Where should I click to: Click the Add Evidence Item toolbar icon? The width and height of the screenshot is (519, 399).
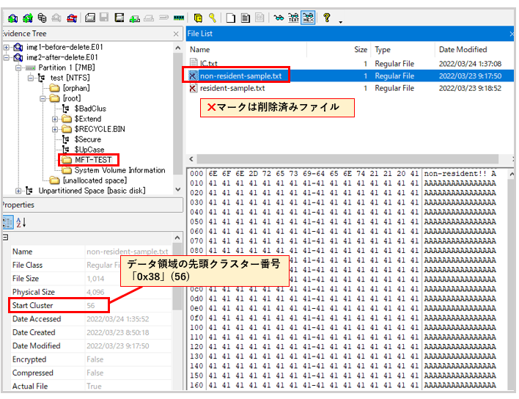[13, 18]
